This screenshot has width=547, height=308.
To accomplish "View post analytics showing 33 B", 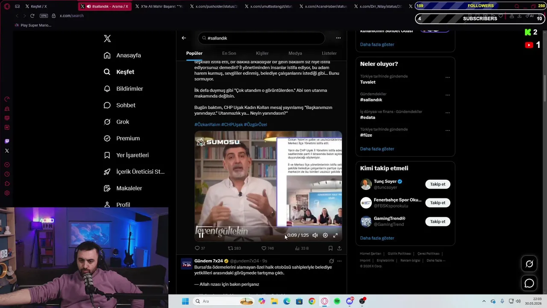I will pyautogui.click(x=302, y=248).
